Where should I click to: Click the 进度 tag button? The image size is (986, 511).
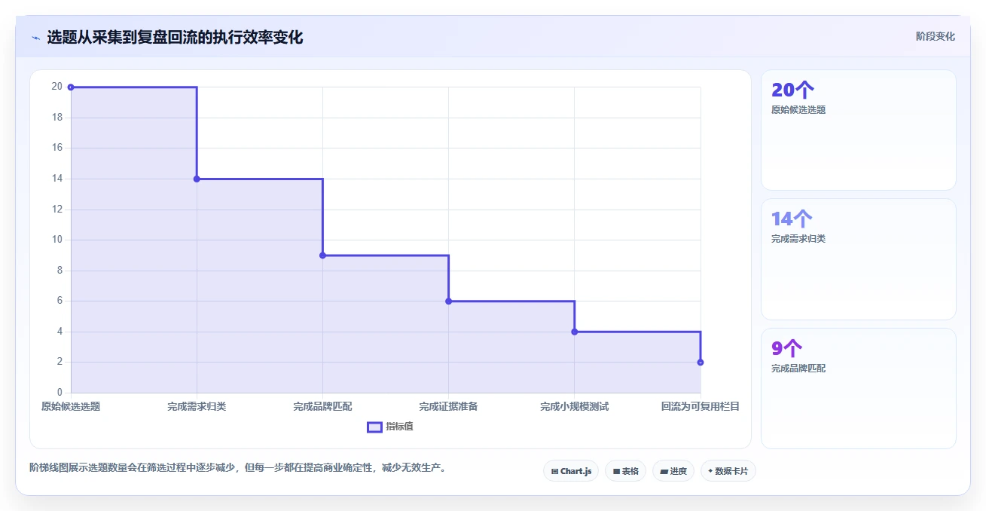pos(673,471)
